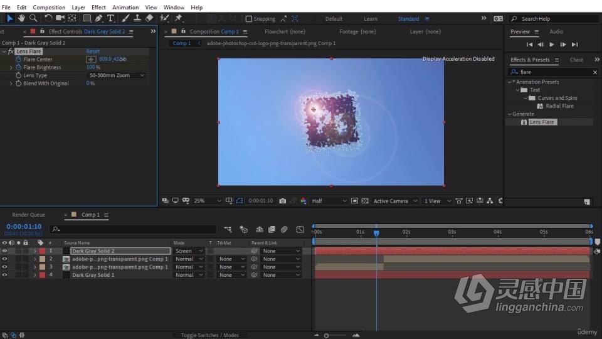This screenshot has width=602, height=339.
Task: Hide layer Dark Gray Solid 2
Action: pos(4,251)
